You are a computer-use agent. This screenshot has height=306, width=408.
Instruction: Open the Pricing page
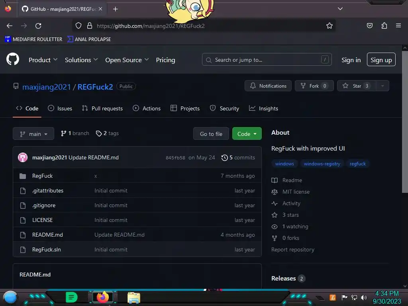click(165, 60)
